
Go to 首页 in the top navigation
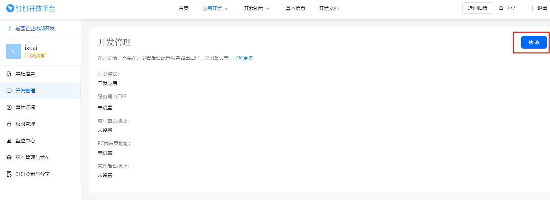183,8
